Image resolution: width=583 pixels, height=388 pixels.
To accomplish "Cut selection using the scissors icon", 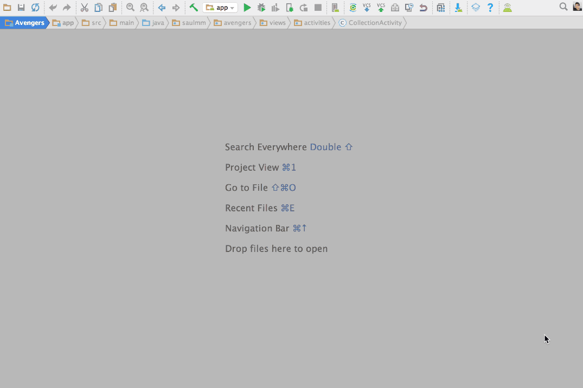I will tap(84, 7).
